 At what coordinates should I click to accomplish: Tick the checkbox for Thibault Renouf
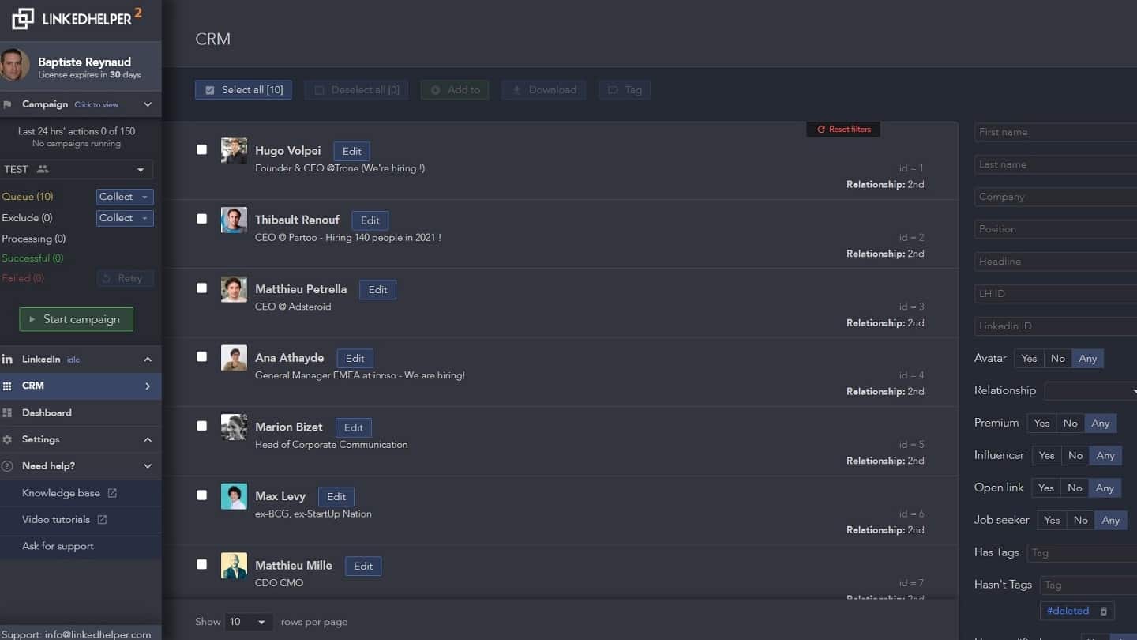point(202,219)
